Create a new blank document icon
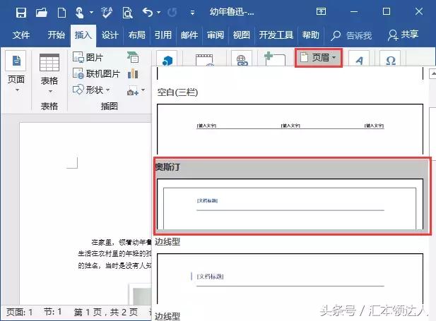This screenshot has width=436, height=321. tap(61, 13)
